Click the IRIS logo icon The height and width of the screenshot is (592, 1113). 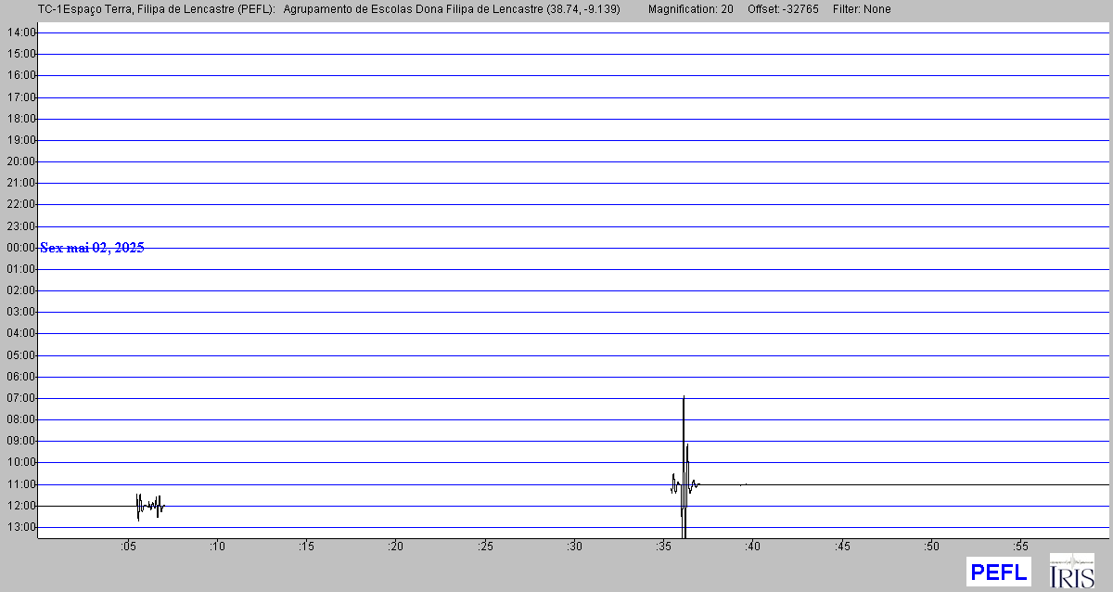pos(1071,570)
